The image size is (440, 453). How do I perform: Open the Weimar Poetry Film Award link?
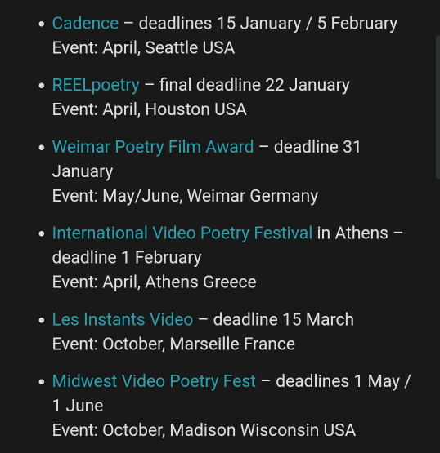point(153,147)
